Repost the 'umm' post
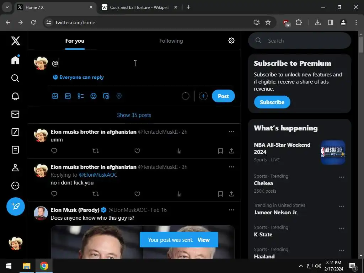Screen dimensions: 364x273 [x=96, y=151]
